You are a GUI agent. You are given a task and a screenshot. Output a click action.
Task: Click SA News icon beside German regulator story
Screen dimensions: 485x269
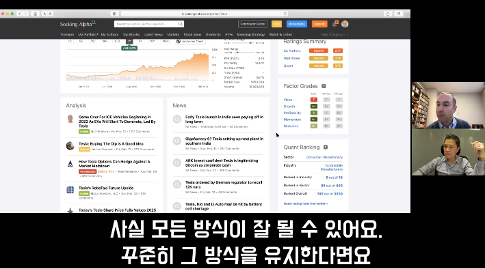(177, 184)
